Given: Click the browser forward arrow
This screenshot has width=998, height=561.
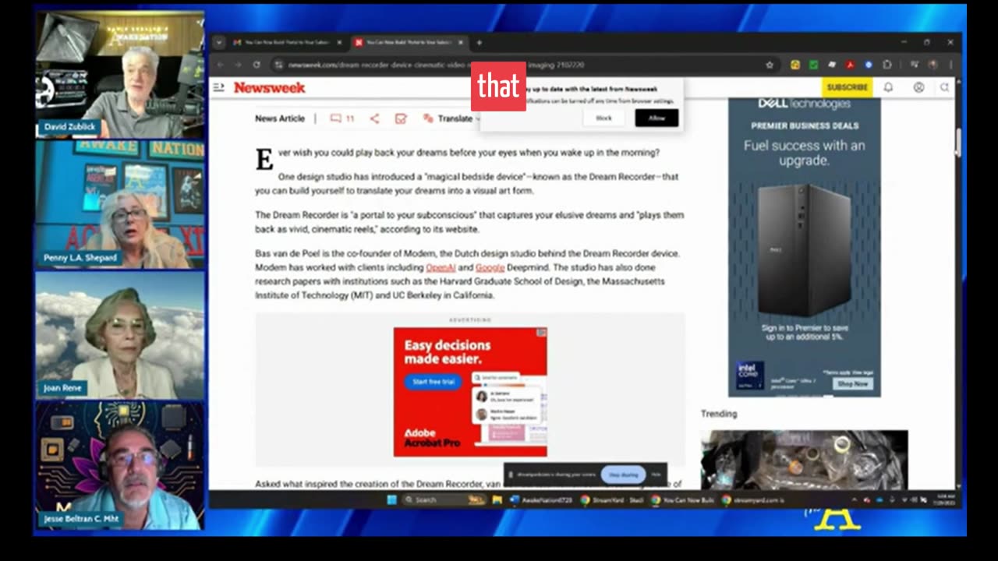Looking at the screenshot, I should click(x=238, y=65).
